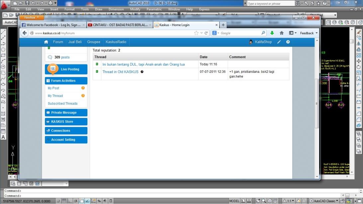This screenshot has height=204, width=363.
Task: Go back with Firefox back arrow
Action: pos(25,33)
